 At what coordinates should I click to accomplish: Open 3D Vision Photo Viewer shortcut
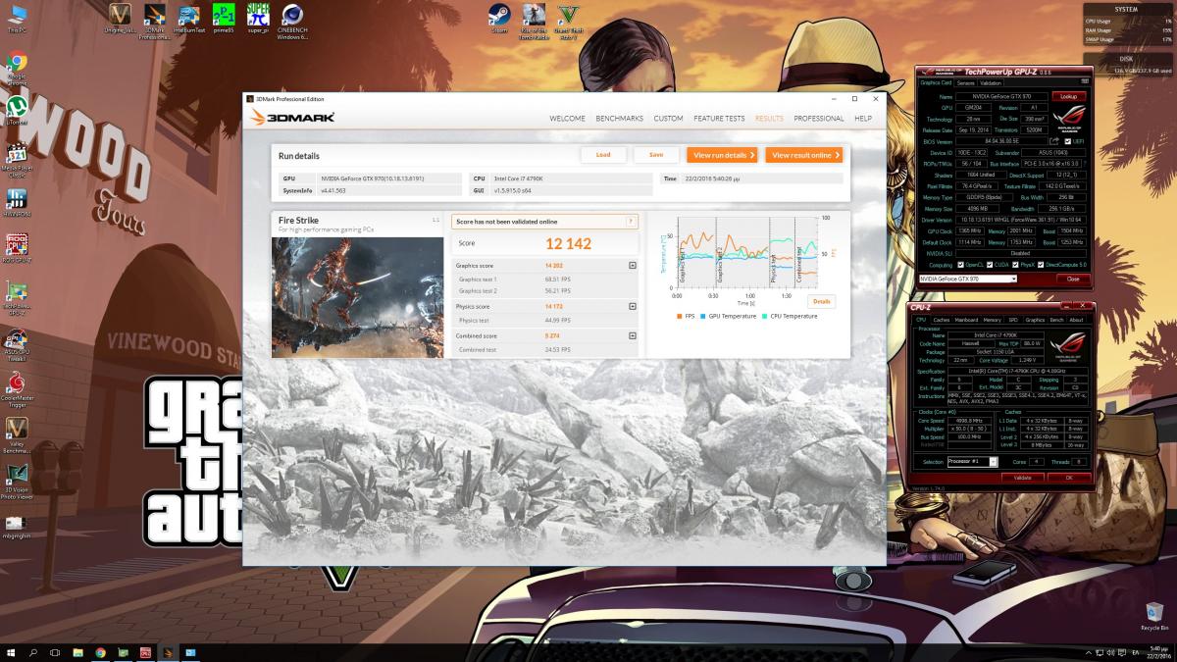point(16,483)
